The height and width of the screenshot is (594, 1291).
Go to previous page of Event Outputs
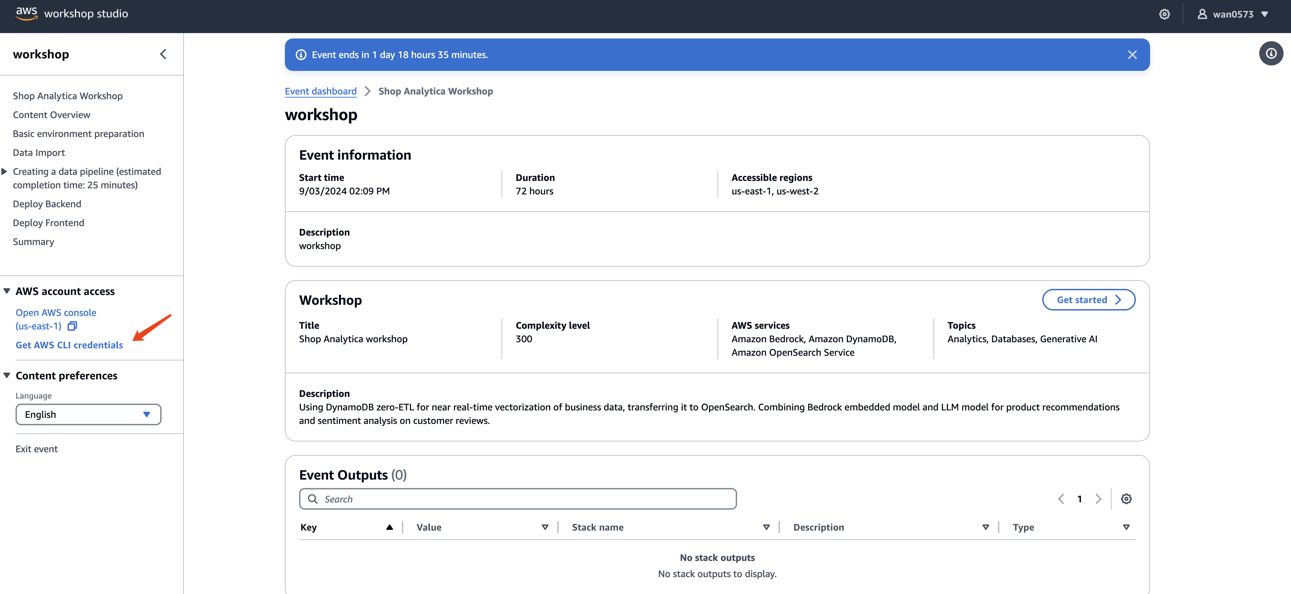point(1061,499)
